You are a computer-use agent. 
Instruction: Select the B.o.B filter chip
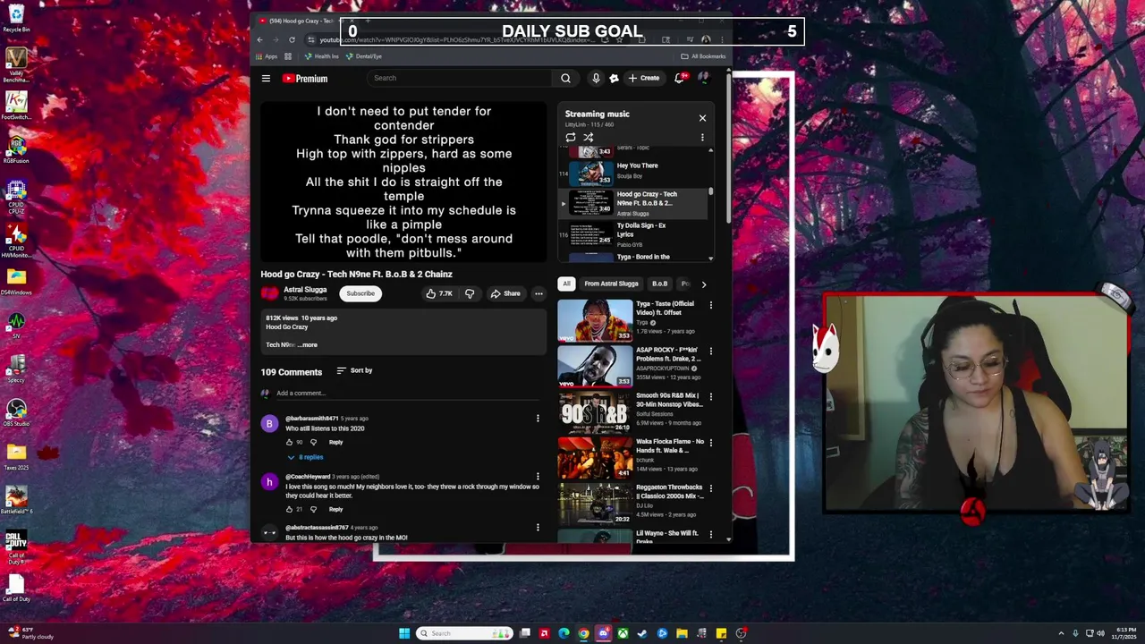(659, 284)
